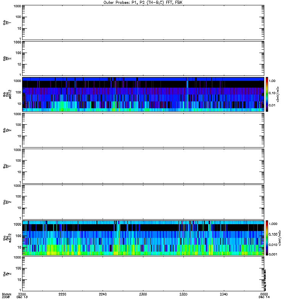Click the empty 'thc ff 2' plot panel
Screen dimensions: 286x305
click(143, 202)
